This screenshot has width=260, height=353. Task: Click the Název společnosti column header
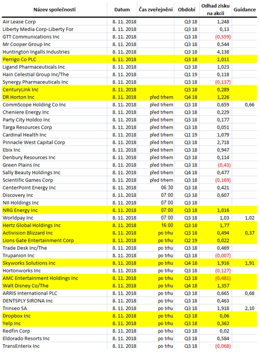point(54,10)
